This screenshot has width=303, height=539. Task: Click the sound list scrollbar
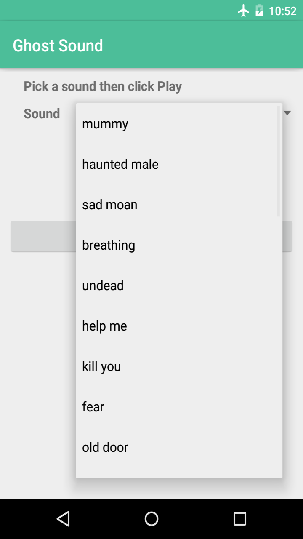coord(278,162)
